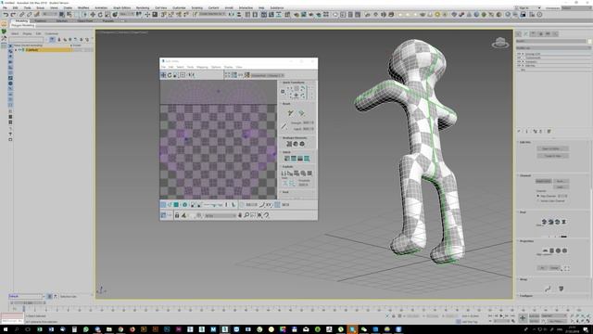Expand the highlighted object in scene explorer

tap(16, 49)
